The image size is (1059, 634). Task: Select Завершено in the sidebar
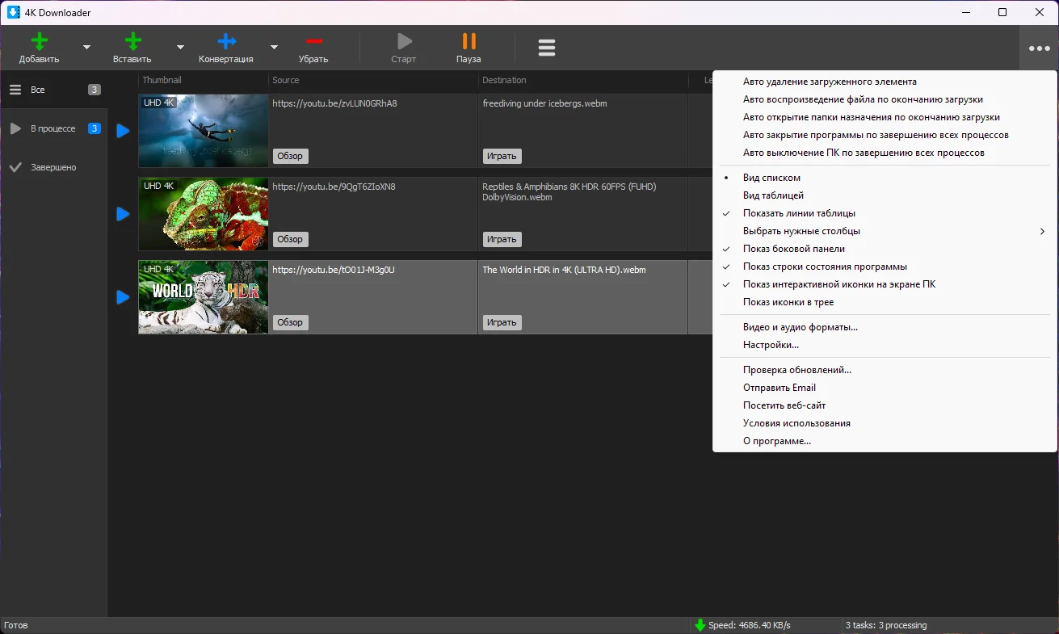53,167
